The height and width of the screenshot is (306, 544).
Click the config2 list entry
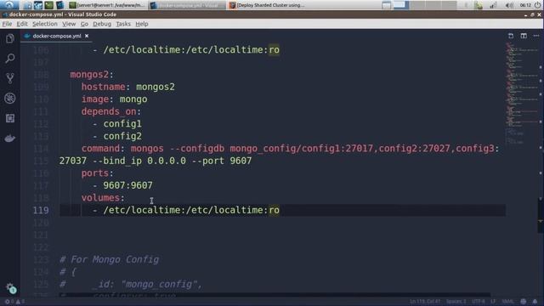click(122, 136)
